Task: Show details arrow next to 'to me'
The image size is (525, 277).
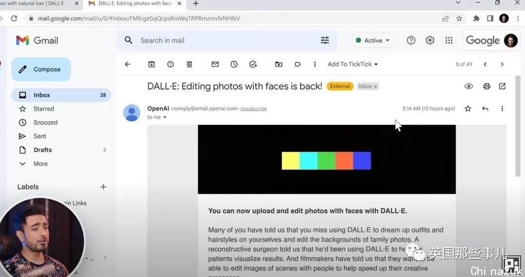Action: pyautogui.click(x=165, y=117)
